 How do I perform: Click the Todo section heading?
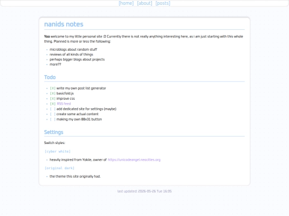[x=50, y=77]
